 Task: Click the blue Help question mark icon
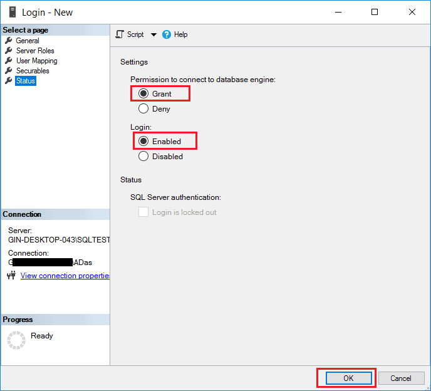click(166, 34)
